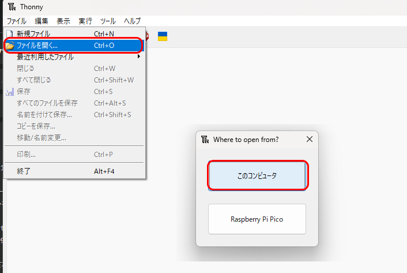The height and width of the screenshot is (273, 407).
Task: Click the コピーを保存... menu entry
Action: tap(74, 126)
